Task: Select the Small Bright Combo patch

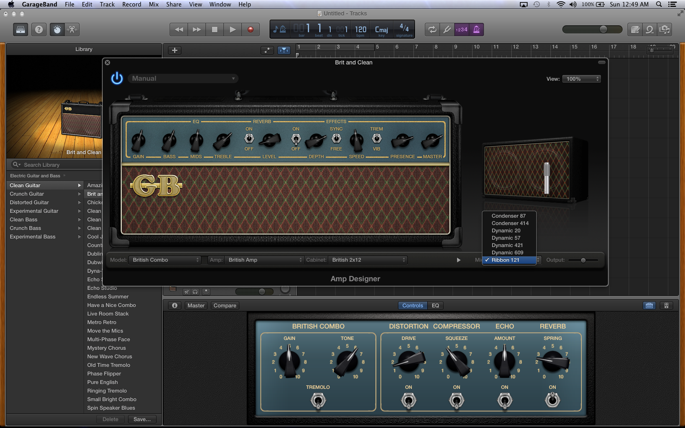Action: (x=112, y=399)
